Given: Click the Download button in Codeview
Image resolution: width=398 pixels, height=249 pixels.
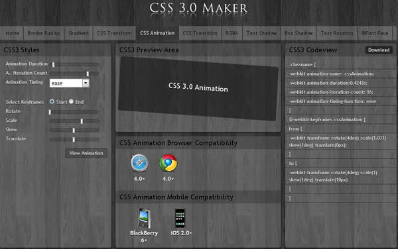Looking at the screenshot, I should [x=379, y=50].
